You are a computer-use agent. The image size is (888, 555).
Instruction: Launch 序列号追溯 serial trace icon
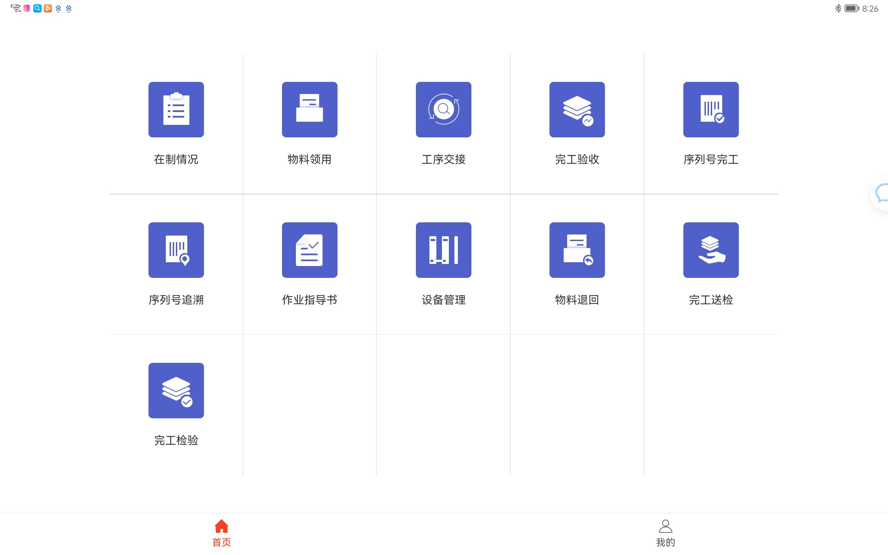click(176, 250)
